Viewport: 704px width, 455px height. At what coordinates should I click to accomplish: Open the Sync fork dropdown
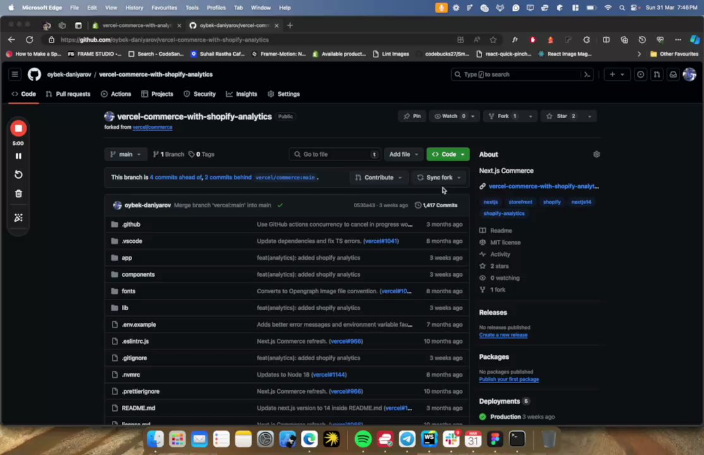[x=439, y=178]
